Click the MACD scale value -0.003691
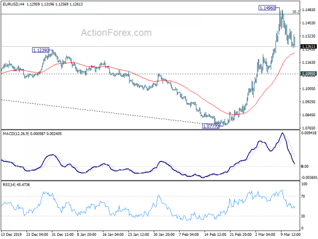The width and height of the screenshot is (318, 239). point(309,177)
